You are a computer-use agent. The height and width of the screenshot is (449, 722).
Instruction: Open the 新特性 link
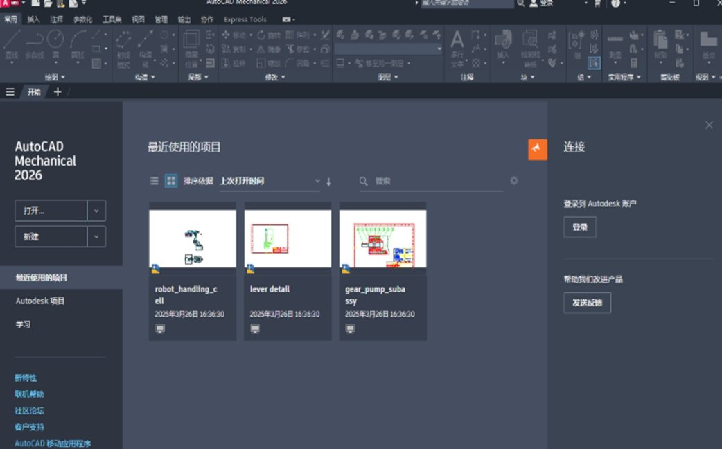point(26,378)
